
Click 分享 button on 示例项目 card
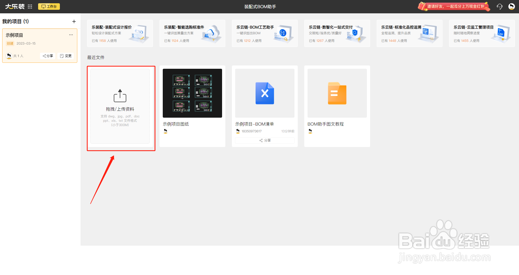[x=48, y=56]
